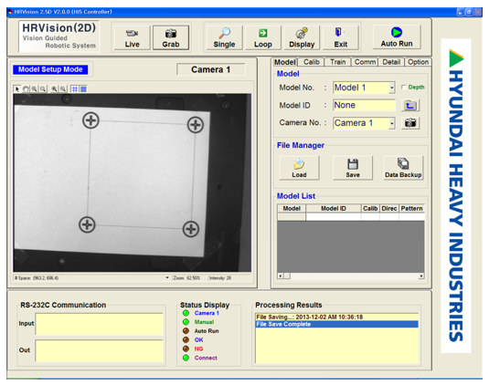This screenshot has height=385, width=489.
Task: Click the Exit door button
Action: (341, 37)
